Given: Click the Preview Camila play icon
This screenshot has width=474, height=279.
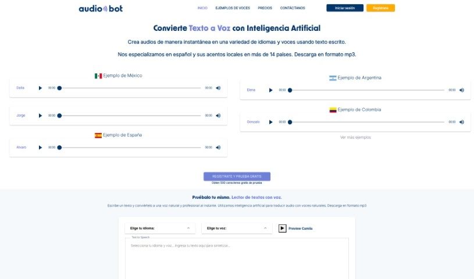Looking at the screenshot, I should pyautogui.click(x=282, y=228).
